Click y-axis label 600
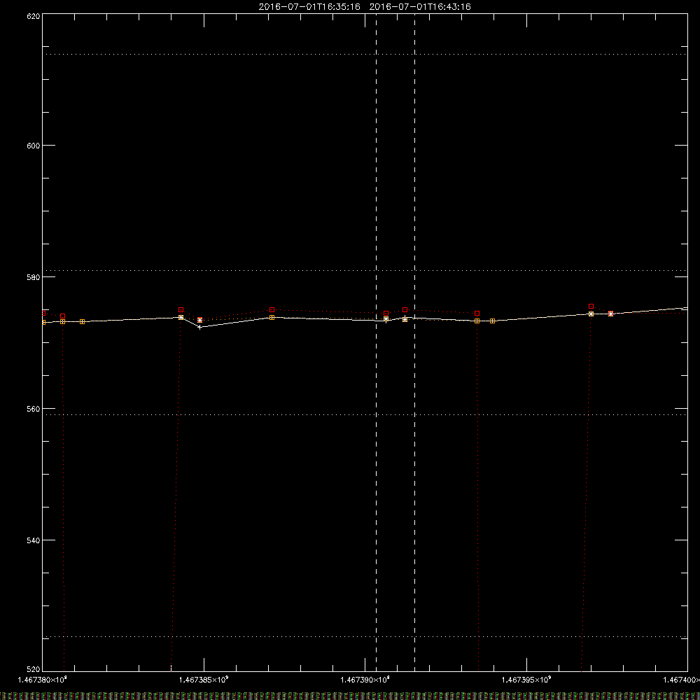 coord(34,146)
